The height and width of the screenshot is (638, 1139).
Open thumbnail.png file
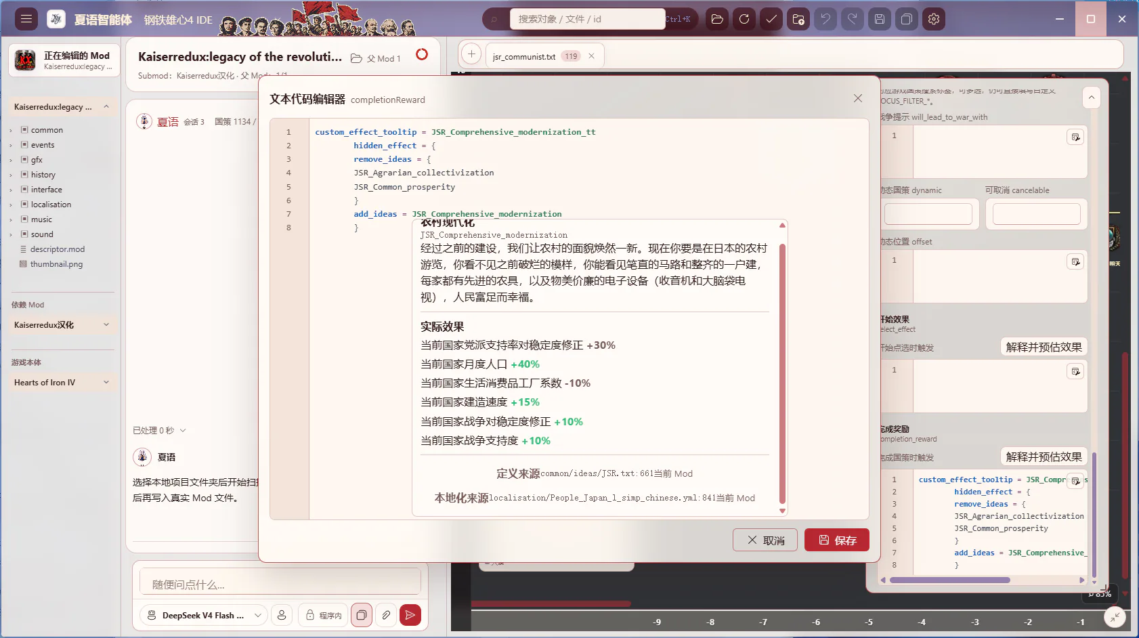(56, 264)
